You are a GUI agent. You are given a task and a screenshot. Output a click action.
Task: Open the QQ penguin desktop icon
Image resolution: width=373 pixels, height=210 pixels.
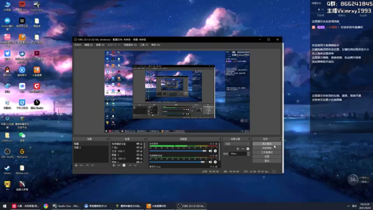pyautogui.click(x=7, y=71)
